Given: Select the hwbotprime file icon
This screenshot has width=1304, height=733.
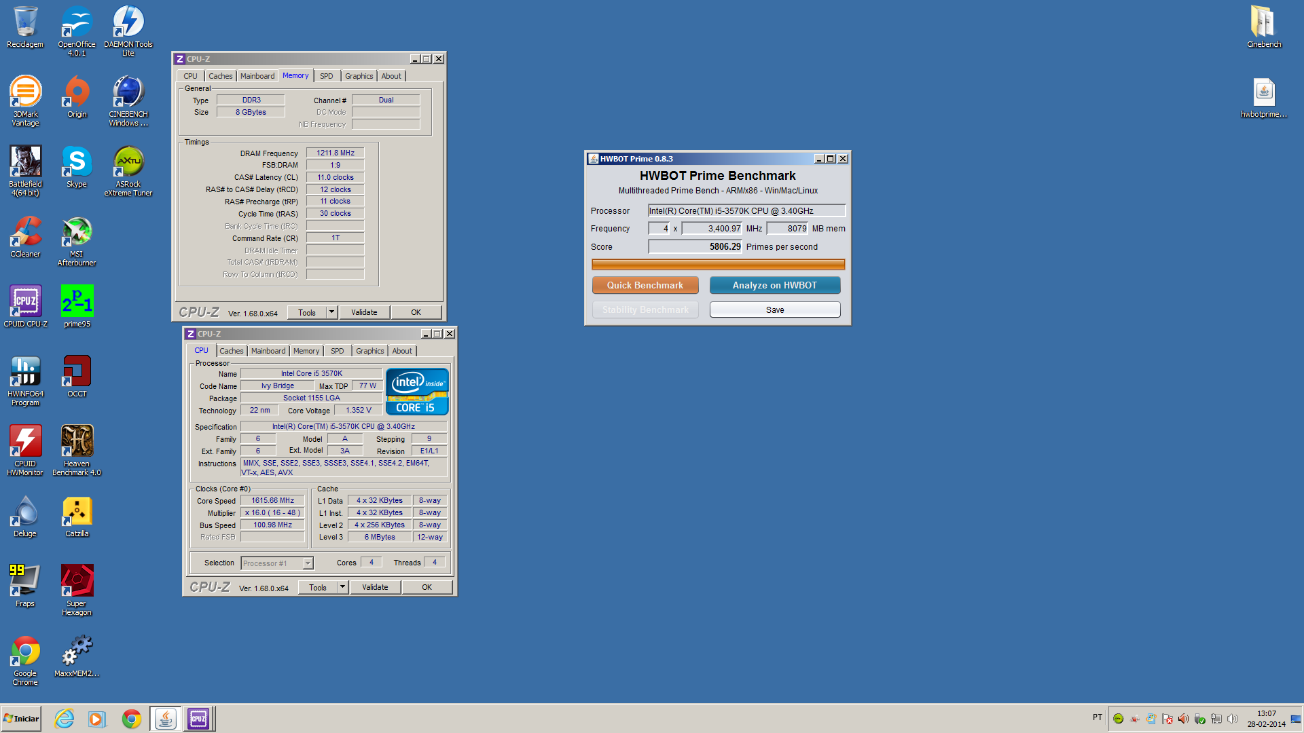Looking at the screenshot, I should point(1264,97).
